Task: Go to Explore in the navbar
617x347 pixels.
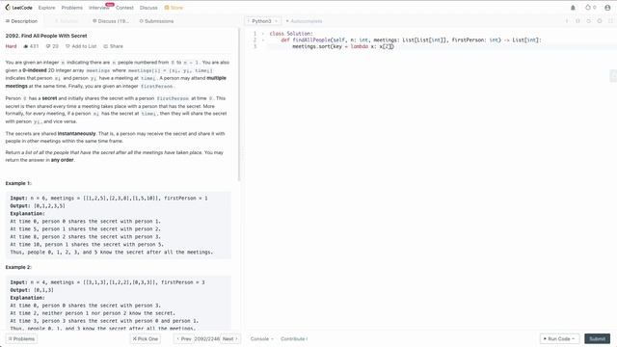Action: click(46, 8)
